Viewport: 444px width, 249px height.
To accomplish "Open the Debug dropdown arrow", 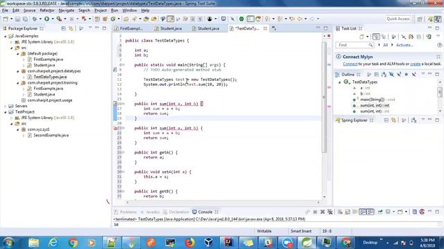I will tap(40, 19).
